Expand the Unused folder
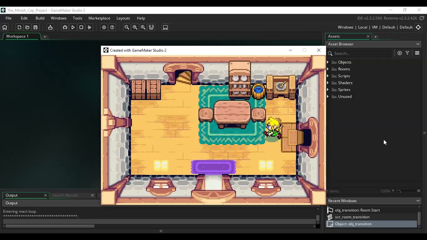This screenshot has height=240, width=427. click(328, 96)
